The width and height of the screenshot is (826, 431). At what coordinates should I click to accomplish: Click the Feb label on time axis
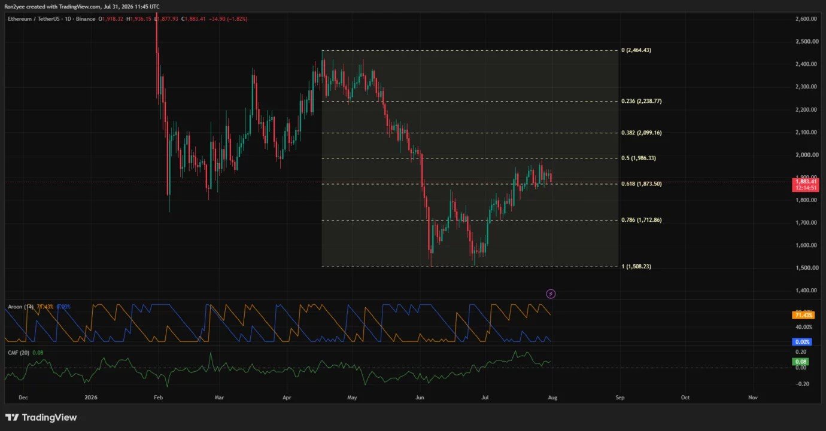158,397
